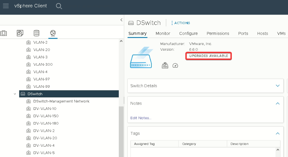Image resolution: width=288 pixels, height=157 pixels.
Task: Click the gauge icon under Upgrades Available
Action: pyautogui.click(x=175, y=65)
